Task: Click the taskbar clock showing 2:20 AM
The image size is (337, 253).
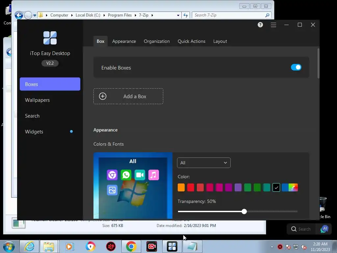Action: click(320, 247)
